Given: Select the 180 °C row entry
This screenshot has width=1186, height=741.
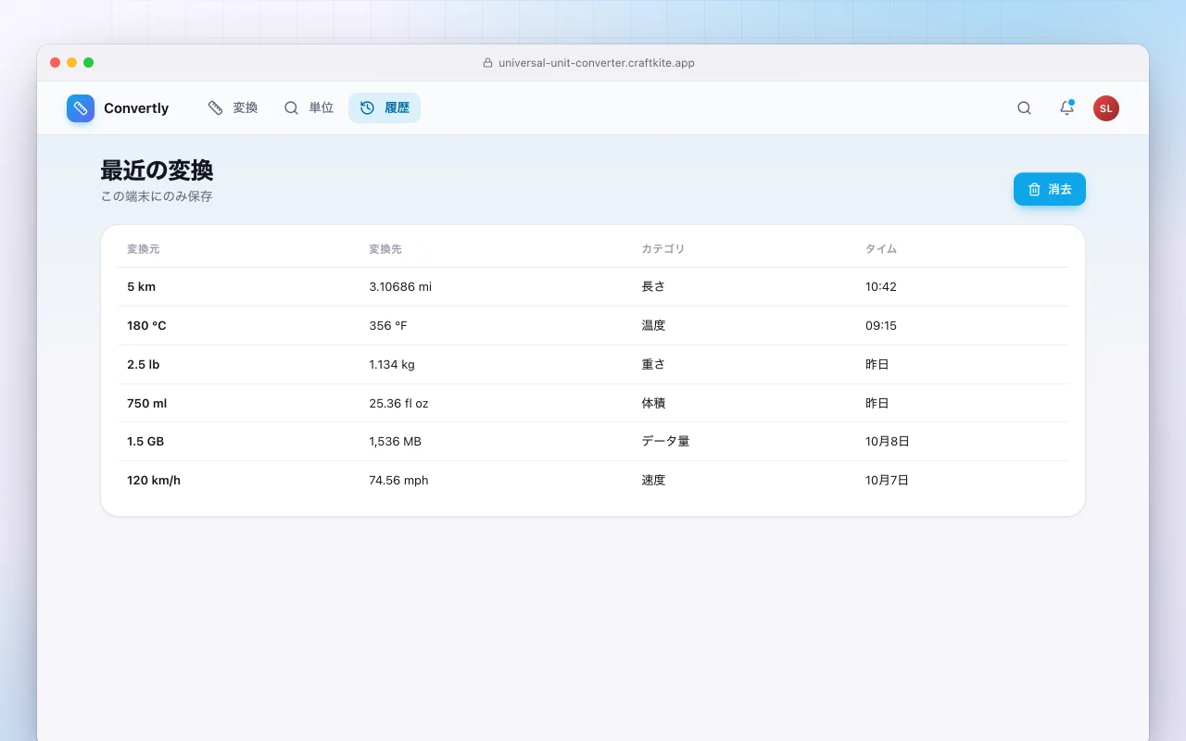Looking at the screenshot, I should 593,326.
